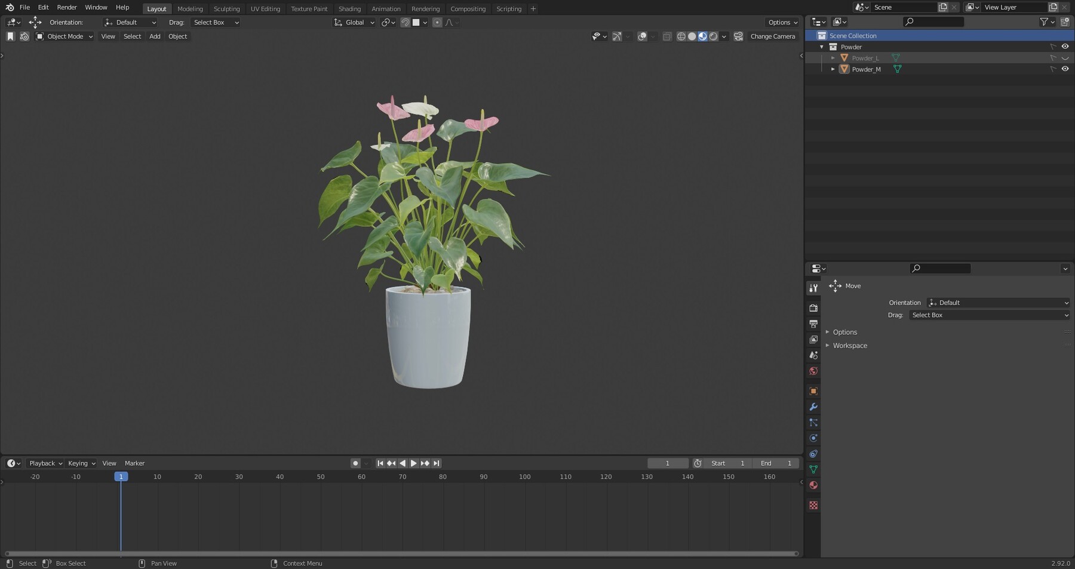Open the Material Properties tab
The height and width of the screenshot is (569, 1075).
[813, 485]
